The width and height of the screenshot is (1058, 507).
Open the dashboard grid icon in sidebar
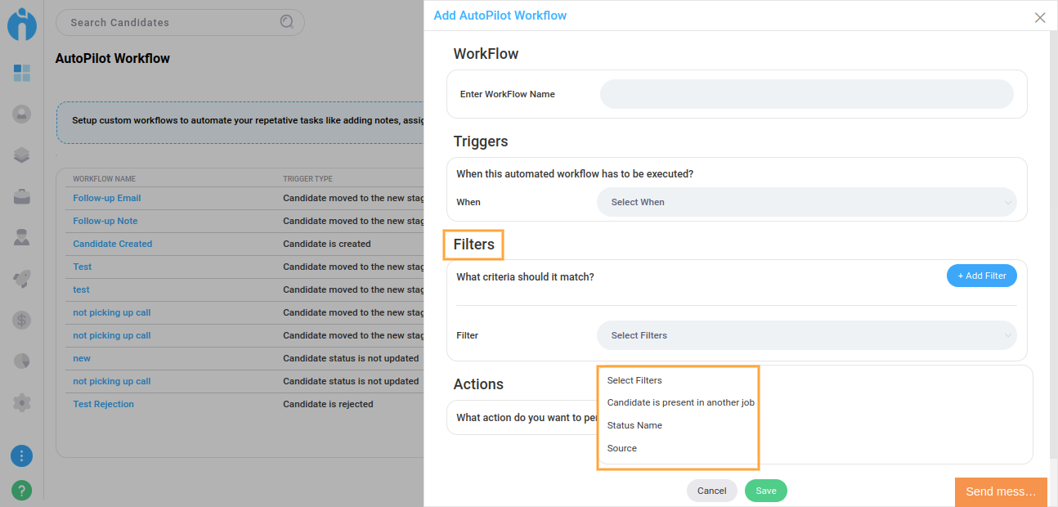(22, 74)
